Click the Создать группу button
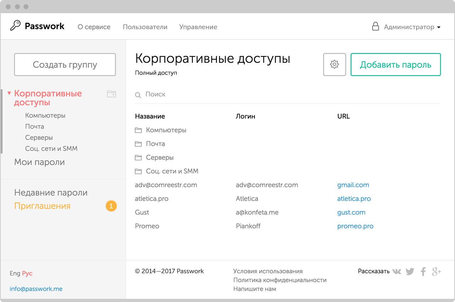Screen dimensions: 455x302 pyautogui.click(x=65, y=65)
